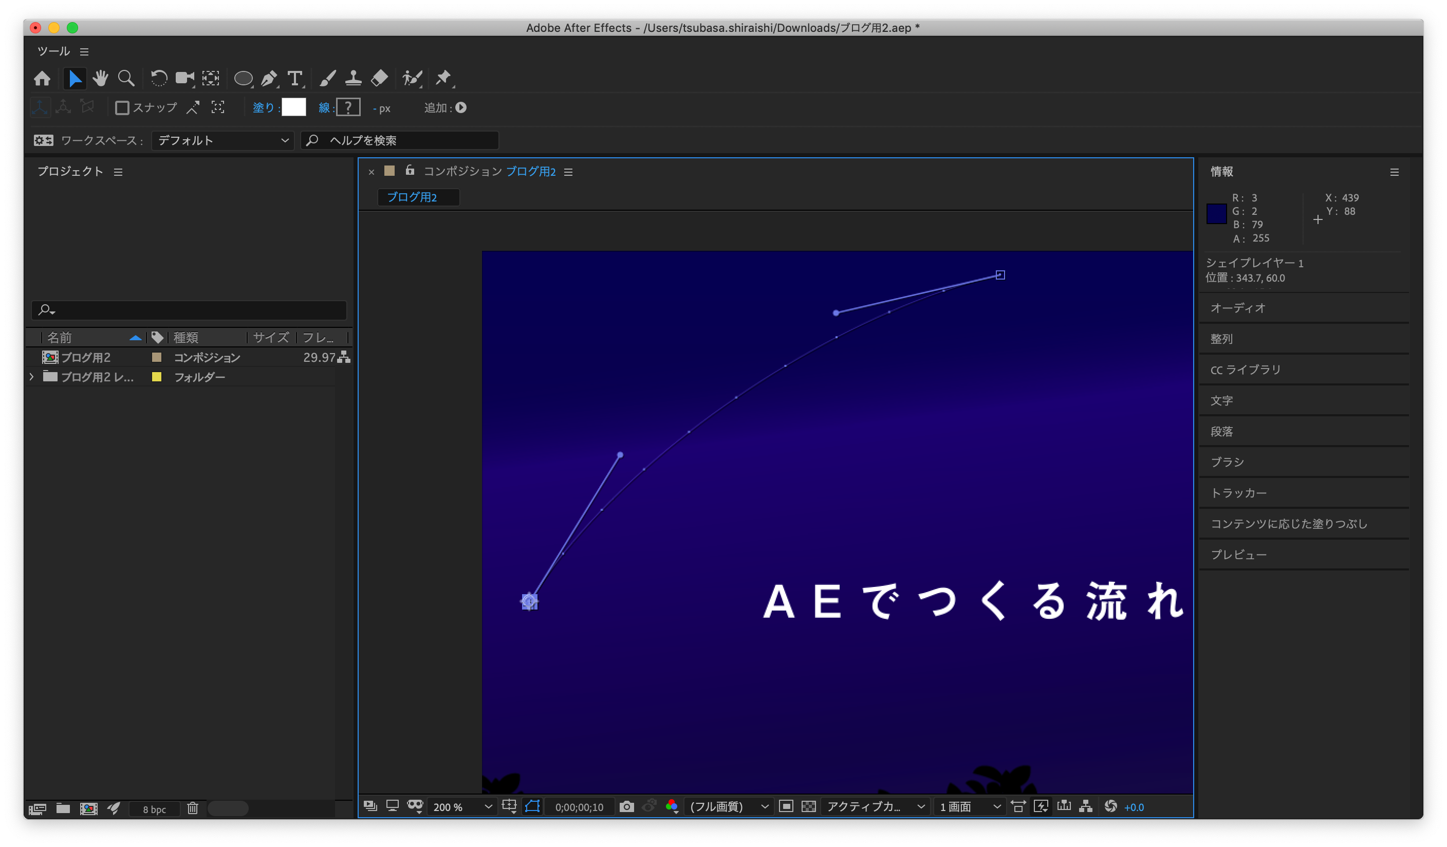Open the grid and guide options dropdown
This screenshot has width=1447, height=847.
509,806
